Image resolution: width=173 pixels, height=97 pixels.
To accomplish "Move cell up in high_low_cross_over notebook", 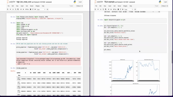I will coord(21,9).
